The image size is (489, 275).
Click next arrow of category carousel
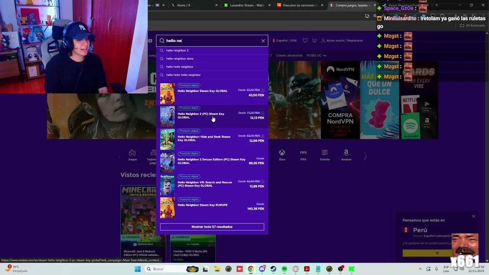pyautogui.click(x=365, y=157)
